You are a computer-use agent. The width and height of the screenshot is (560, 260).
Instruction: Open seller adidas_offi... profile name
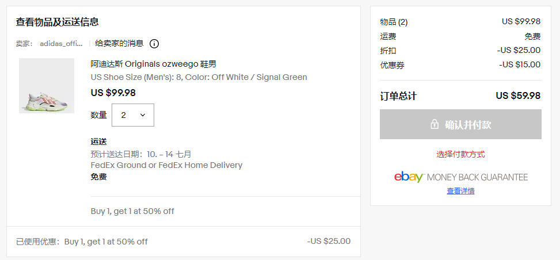62,44
